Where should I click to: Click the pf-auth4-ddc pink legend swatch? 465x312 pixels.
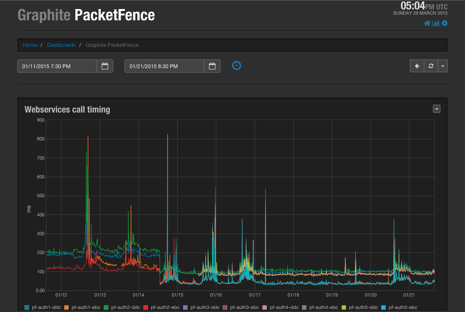pos(265,307)
